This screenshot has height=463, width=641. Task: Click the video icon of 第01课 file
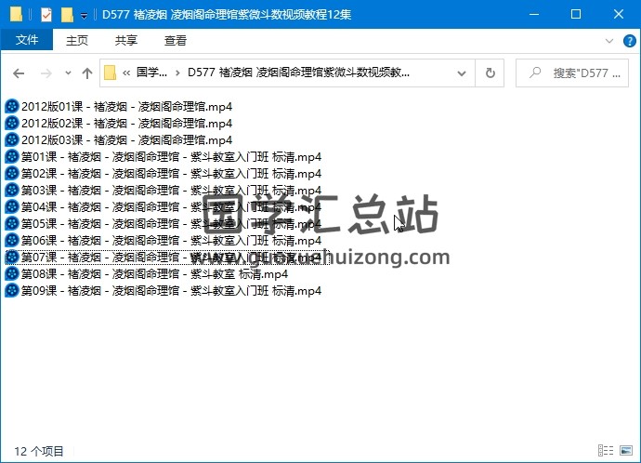12,156
